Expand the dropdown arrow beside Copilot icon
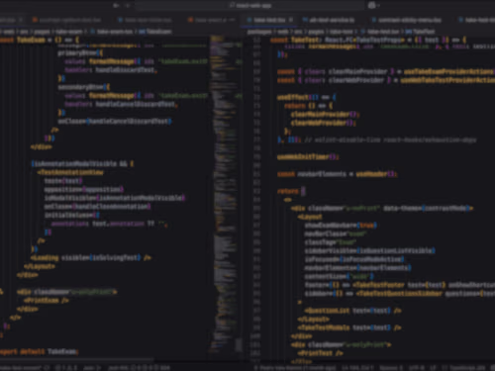Image resolution: width=495 pixels, height=371 pixels. (x=378, y=5)
